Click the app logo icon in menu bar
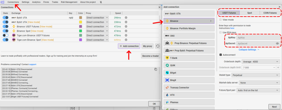Screen dimensions: 282x110 [x=2, y=2]
